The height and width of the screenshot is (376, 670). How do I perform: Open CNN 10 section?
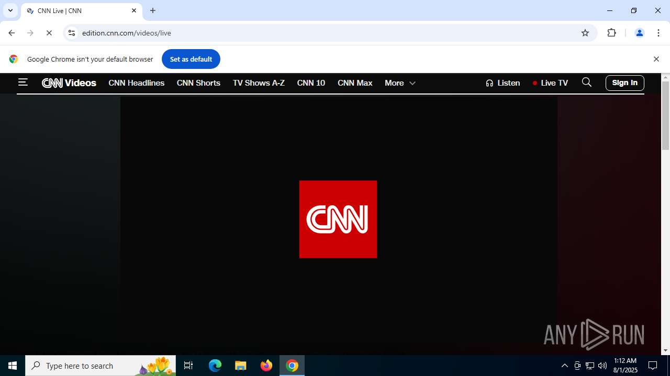(x=311, y=83)
